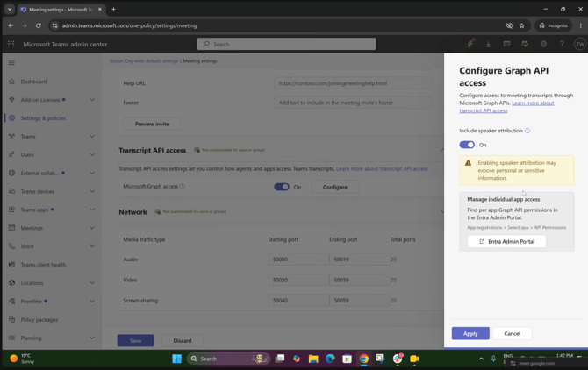
Task: Click the Settings & policies gear icon
Action: tap(11, 118)
